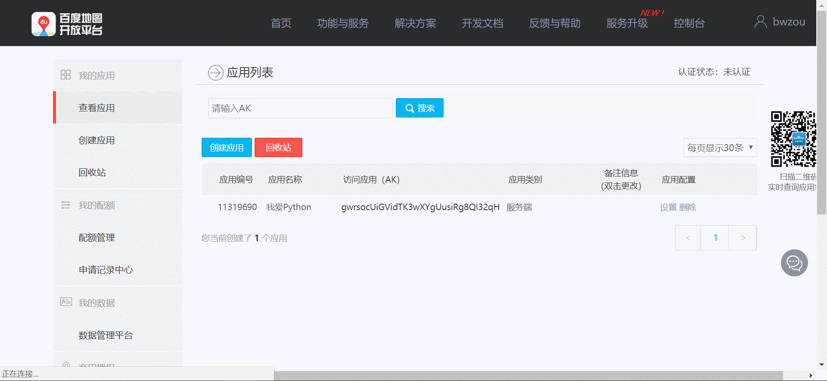
Task: Click the QR code image
Action: pyautogui.click(x=793, y=139)
